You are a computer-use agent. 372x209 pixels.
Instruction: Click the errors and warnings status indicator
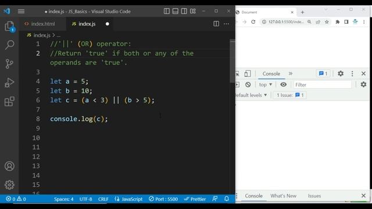(x=16, y=199)
